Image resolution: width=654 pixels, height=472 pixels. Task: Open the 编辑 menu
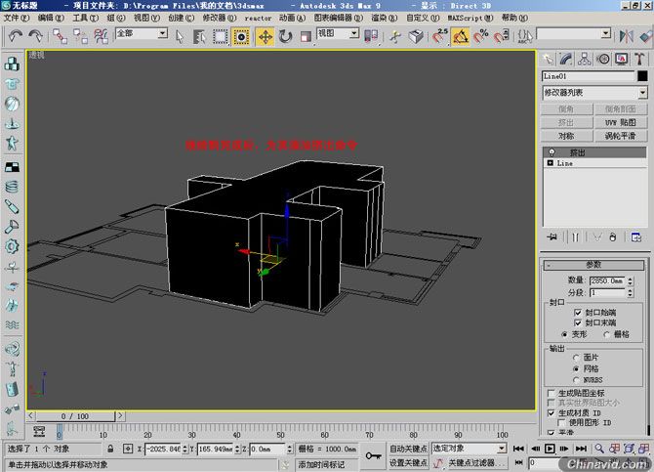(x=51, y=18)
